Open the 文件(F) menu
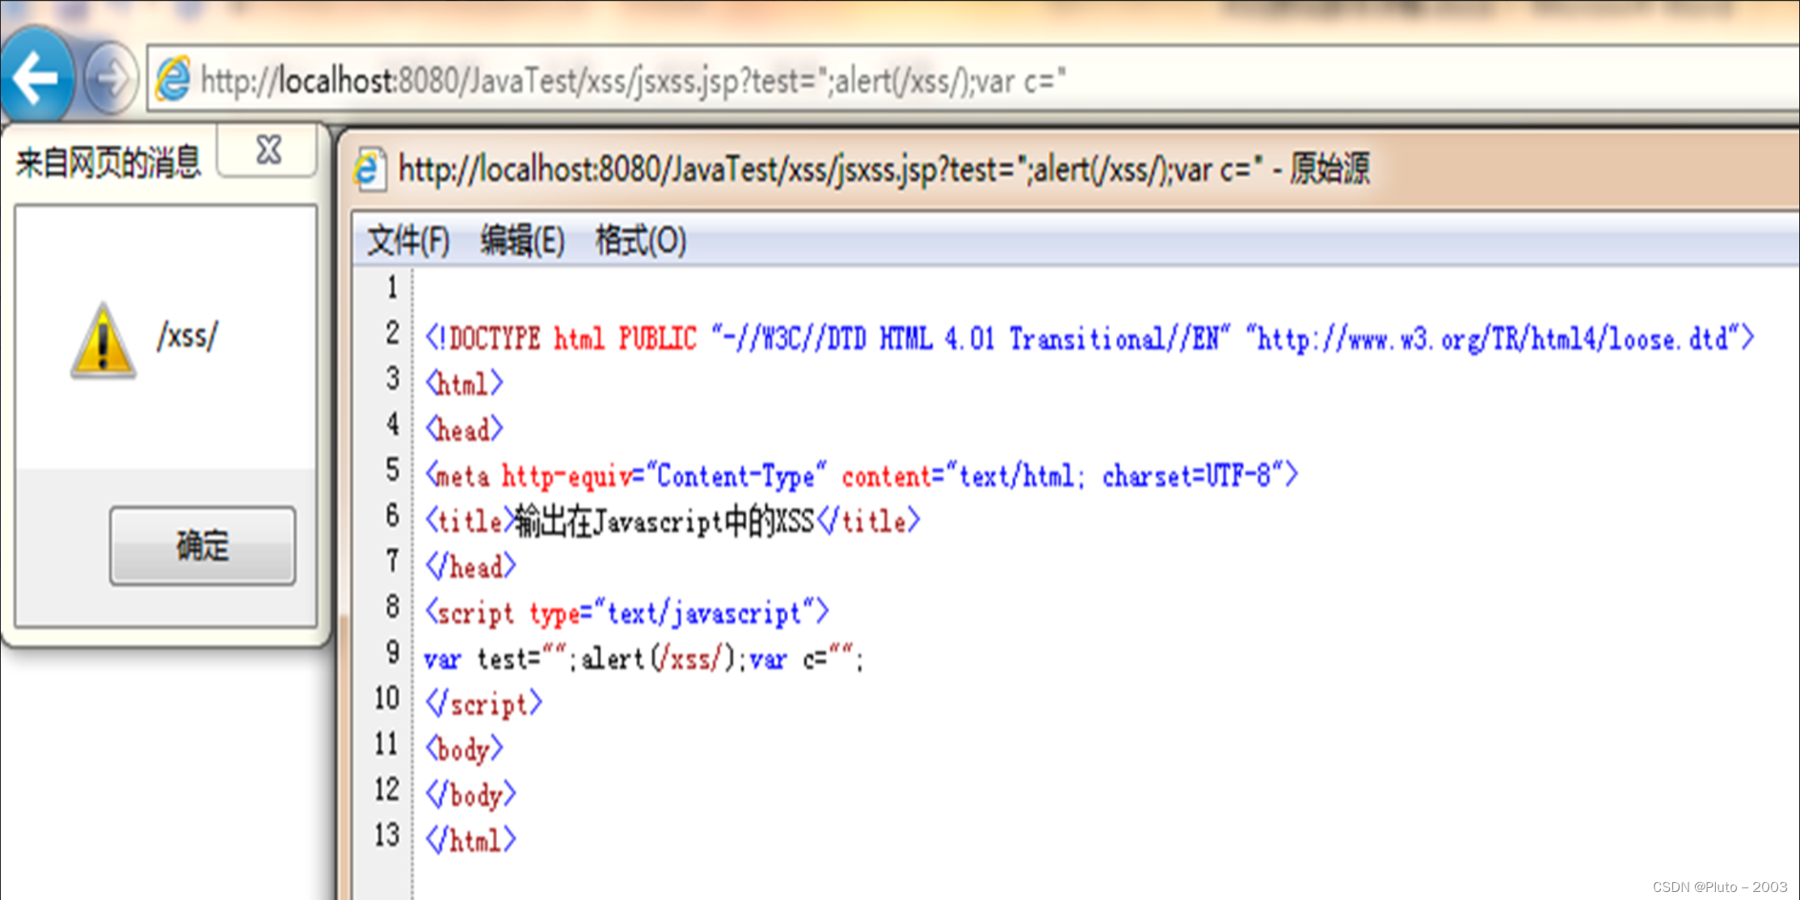Image resolution: width=1800 pixels, height=900 pixels. 408,241
